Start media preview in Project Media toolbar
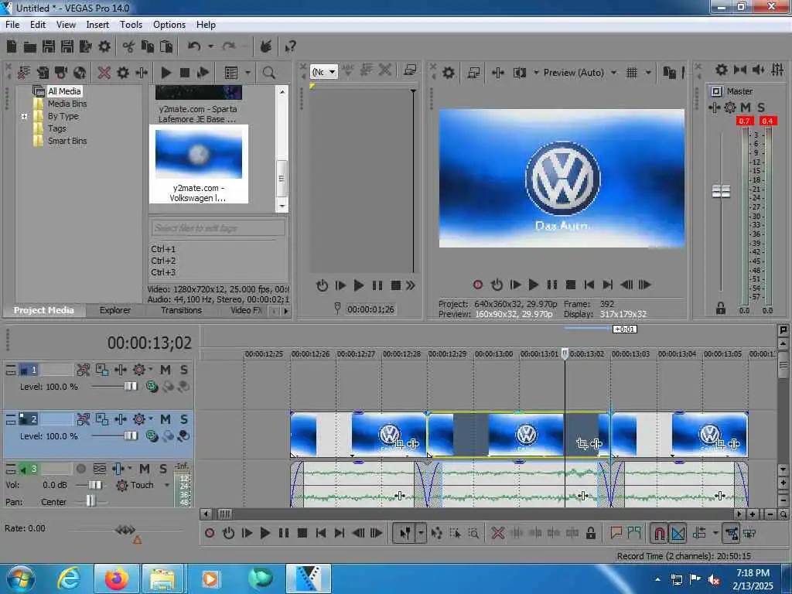 tap(166, 73)
